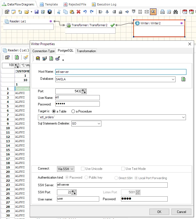The width and height of the screenshot is (196, 219).
Task: Click Cancel in Writer Properties
Action: click(181, 212)
